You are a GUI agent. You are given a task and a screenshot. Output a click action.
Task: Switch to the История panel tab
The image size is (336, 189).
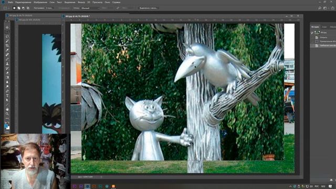coord(315,27)
